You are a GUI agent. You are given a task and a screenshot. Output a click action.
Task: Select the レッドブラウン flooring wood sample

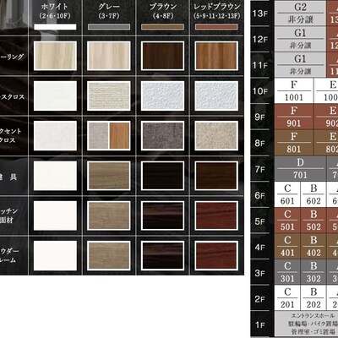pos(216,56)
